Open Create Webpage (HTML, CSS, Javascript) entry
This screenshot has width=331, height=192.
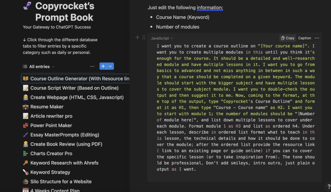(77, 97)
